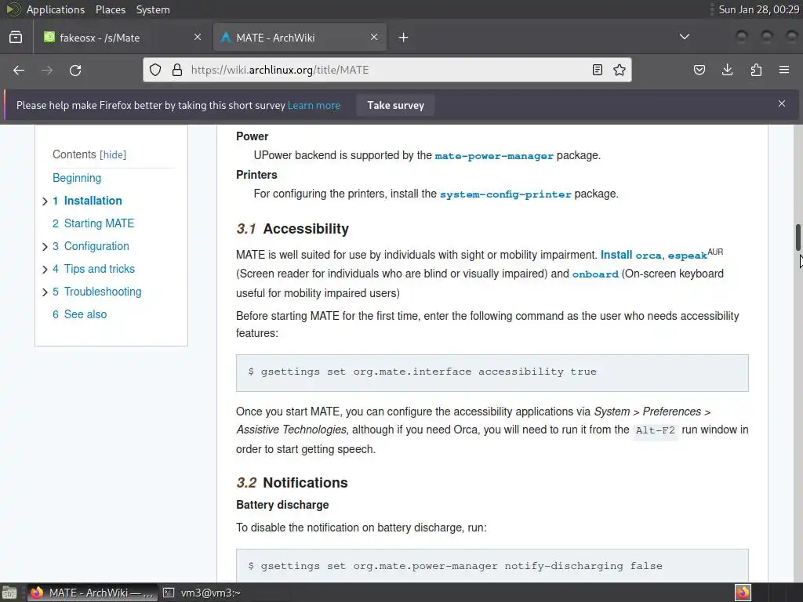Click the page vertical scrollbar thumb
Viewport: 803px width, 602px height.
click(x=798, y=238)
